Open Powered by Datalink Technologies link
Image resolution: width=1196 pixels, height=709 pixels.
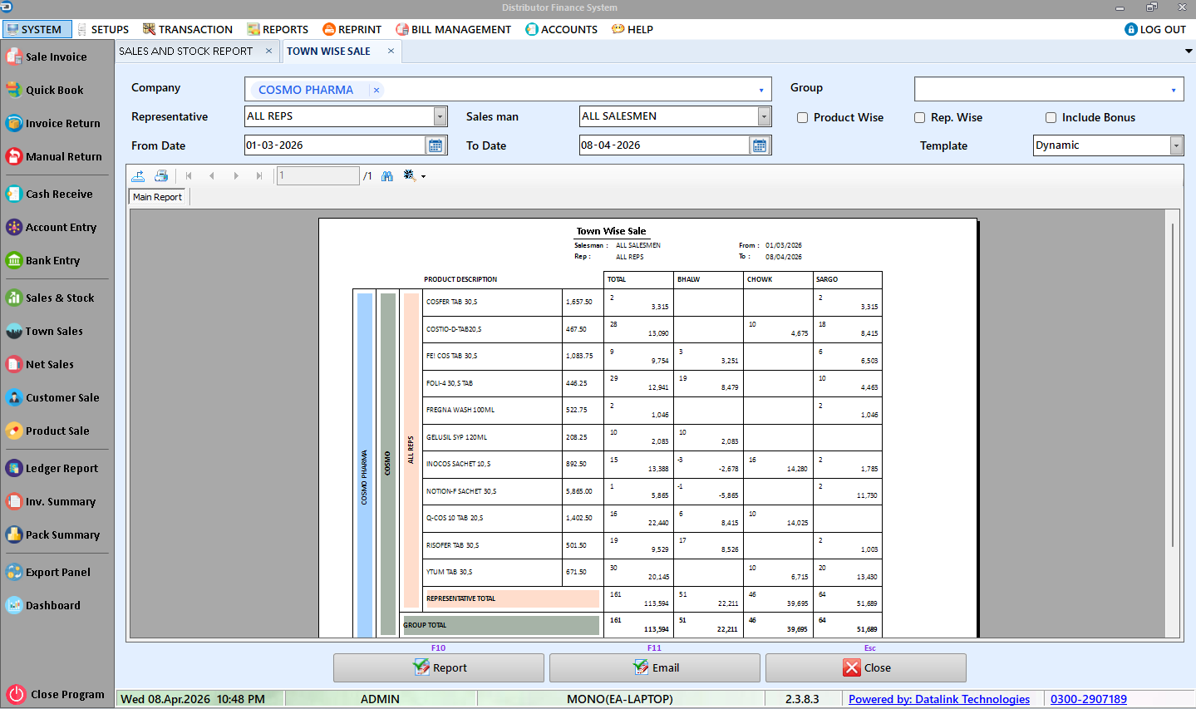coord(939,699)
